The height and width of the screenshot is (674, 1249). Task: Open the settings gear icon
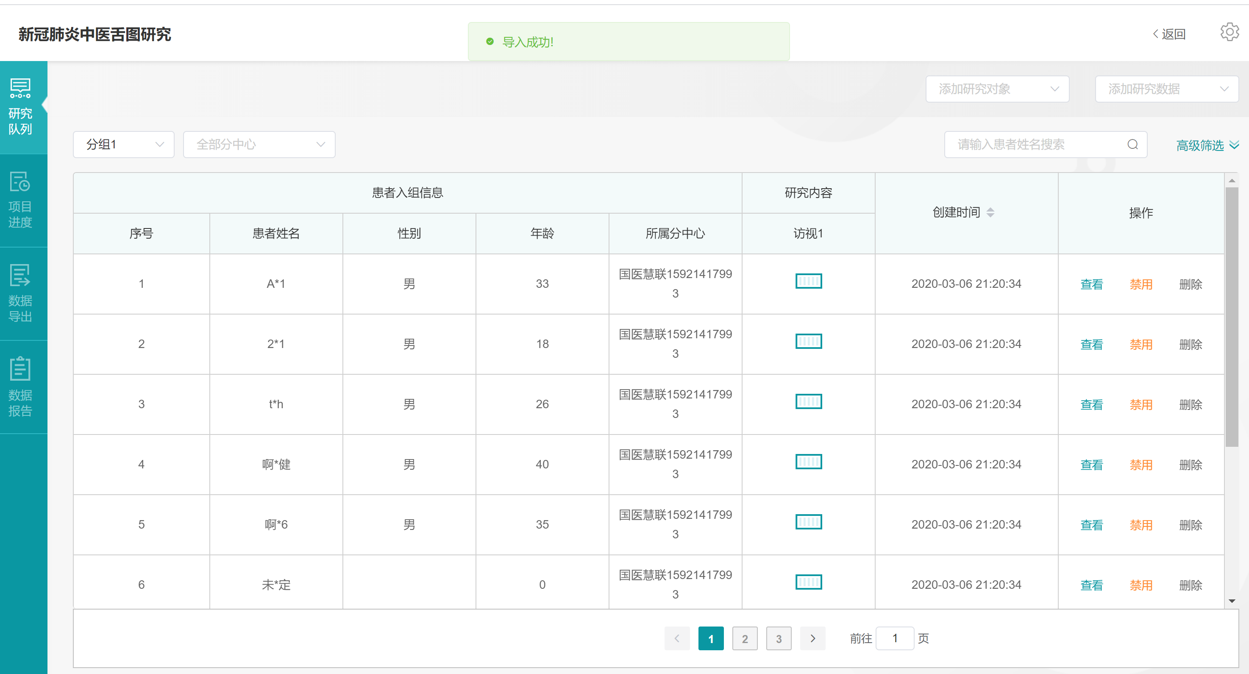pyautogui.click(x=1229, y=33)
